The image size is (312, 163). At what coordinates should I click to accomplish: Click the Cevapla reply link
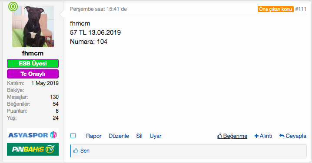point(296,136)
